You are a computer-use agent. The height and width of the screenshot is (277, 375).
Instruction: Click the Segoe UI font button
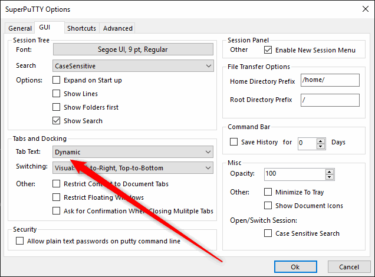(x=133, y=50)
